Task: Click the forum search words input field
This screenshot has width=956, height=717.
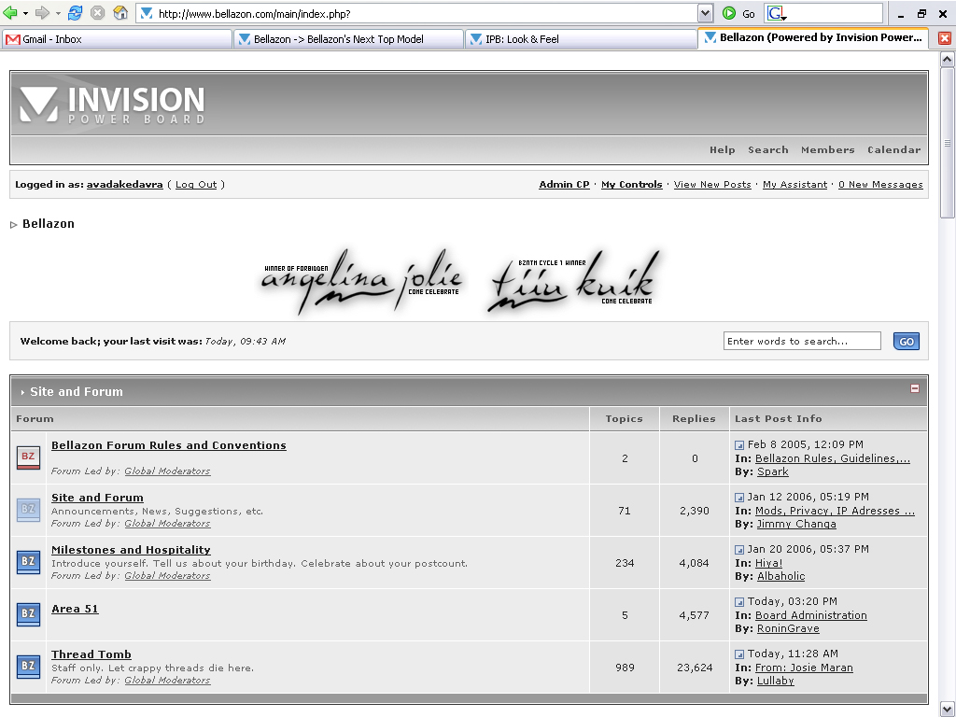Action: (801, 342)
